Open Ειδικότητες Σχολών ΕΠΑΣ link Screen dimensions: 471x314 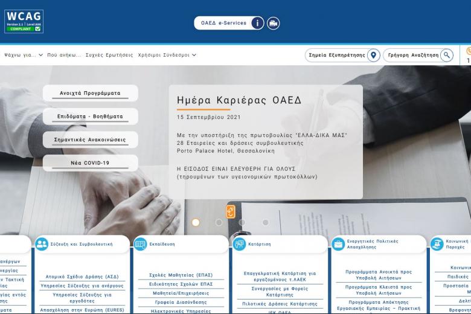click(x=181, y=284)
